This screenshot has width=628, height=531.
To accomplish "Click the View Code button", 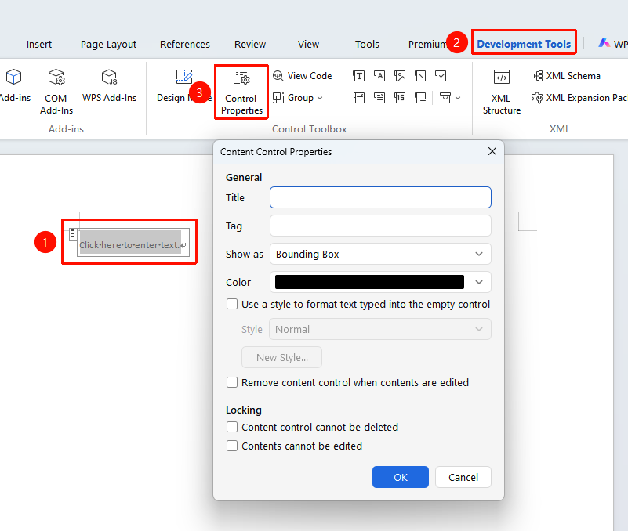I will point(302,76).
